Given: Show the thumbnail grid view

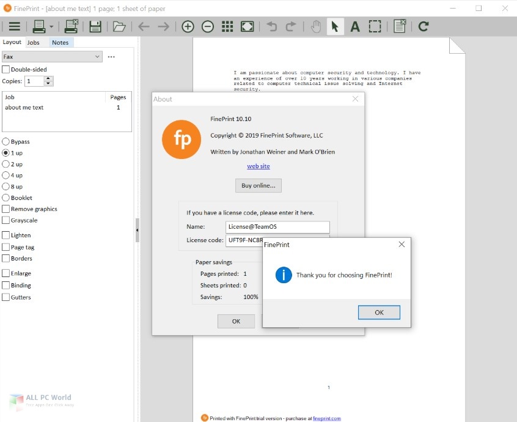Looking at the screenshot, I should click(227, 26).
